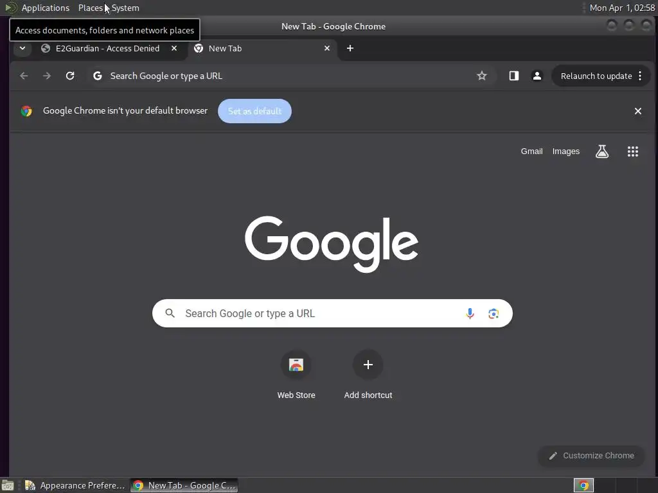Click Set as default button
This screenshot has width=658, height=493.
pos(254,111)
